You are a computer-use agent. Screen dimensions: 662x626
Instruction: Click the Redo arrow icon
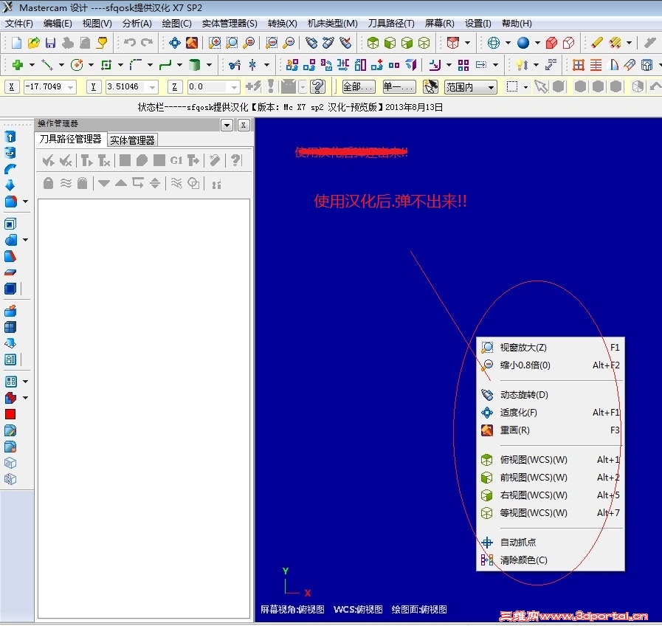pyautogui.click(x=147, y=43)
